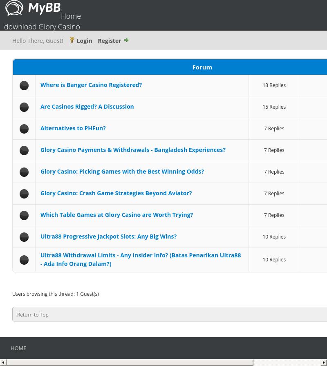Open Crash Game Strategies Beyond Aviator thread
The image size is (327, 366).
coord(116,193)
